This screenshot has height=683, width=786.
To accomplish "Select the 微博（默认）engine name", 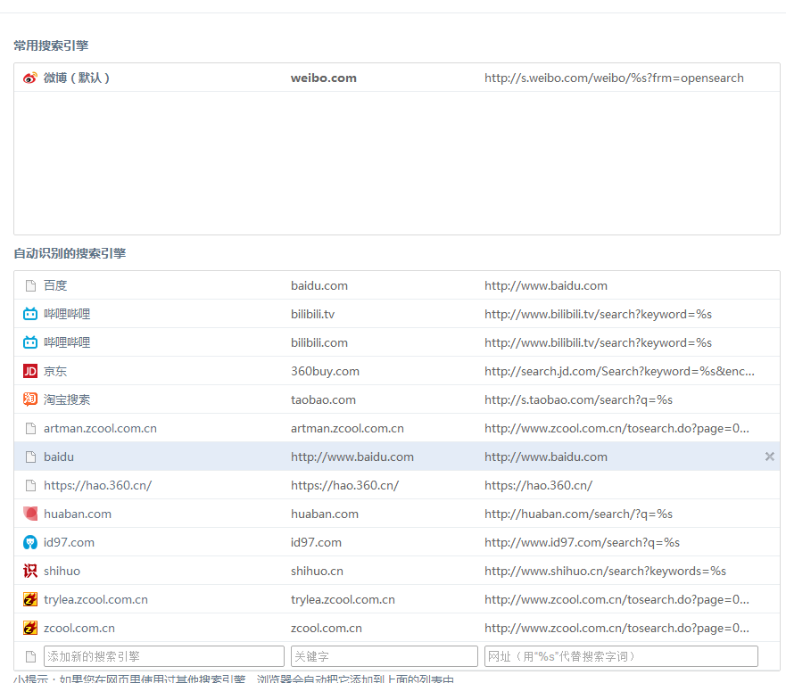I will 77,78.
